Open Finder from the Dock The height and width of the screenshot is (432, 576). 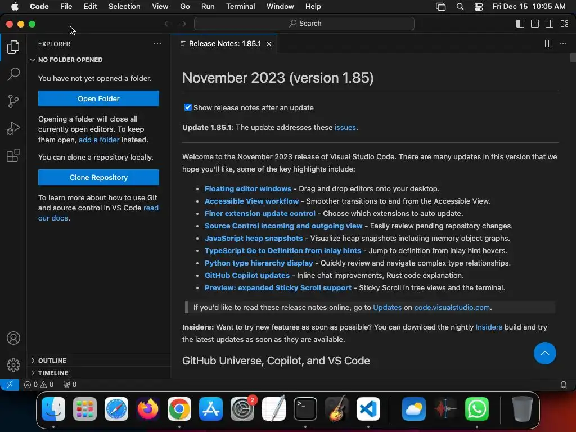(x=53, y=409)
